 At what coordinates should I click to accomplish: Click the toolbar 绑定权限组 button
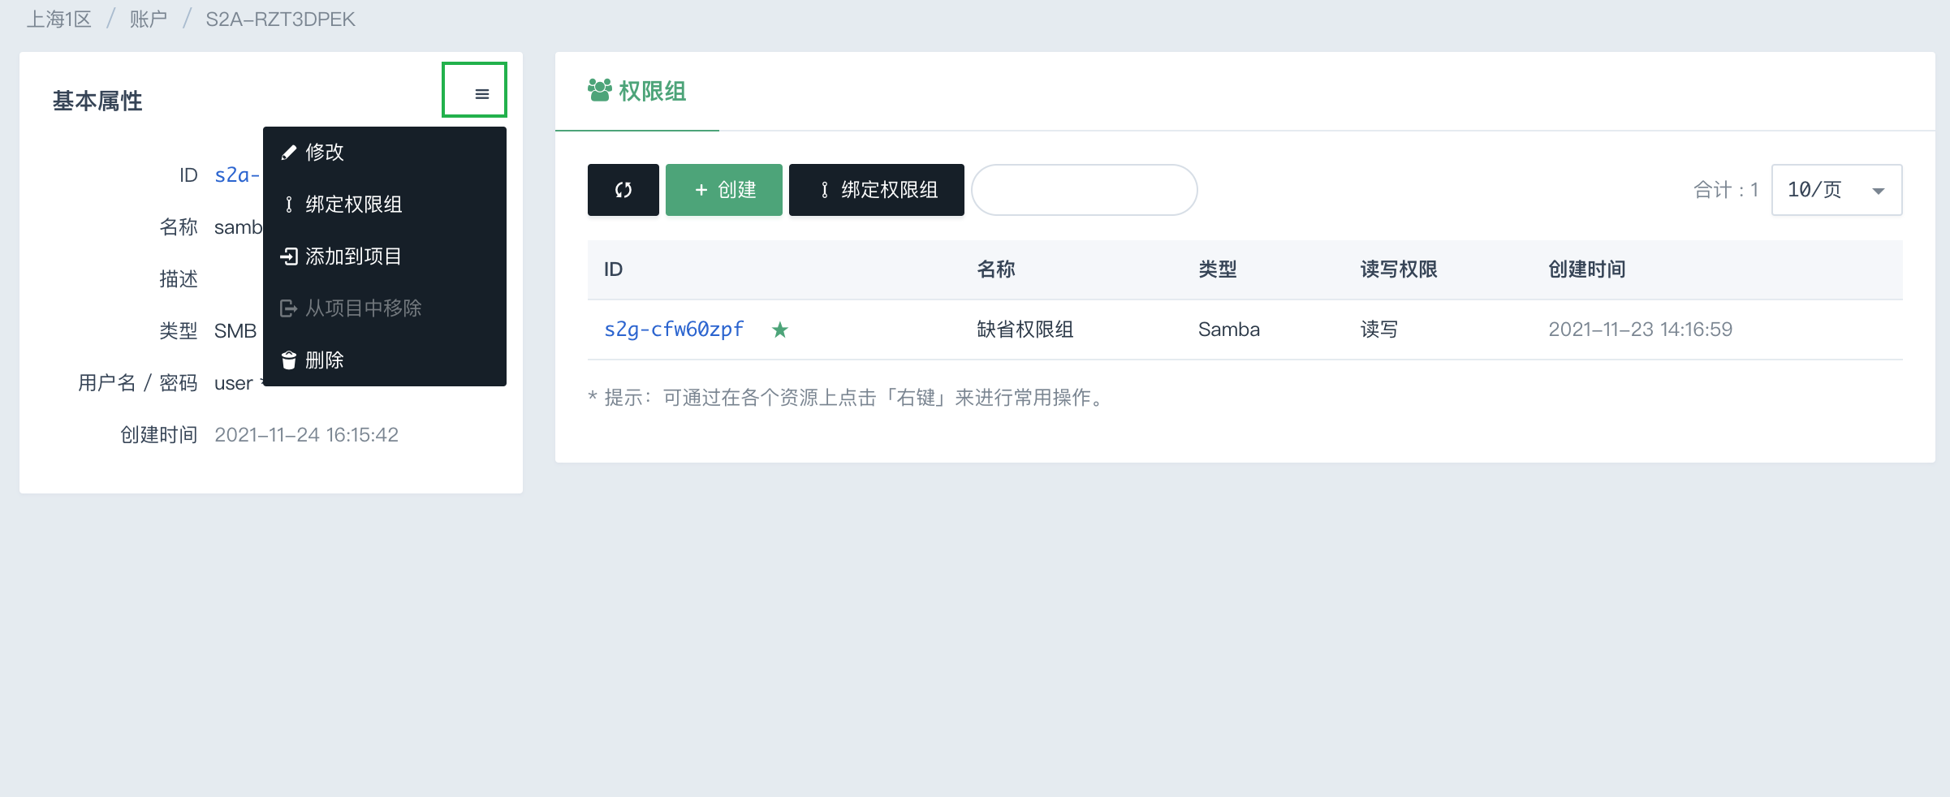click(x=876, y=190)
